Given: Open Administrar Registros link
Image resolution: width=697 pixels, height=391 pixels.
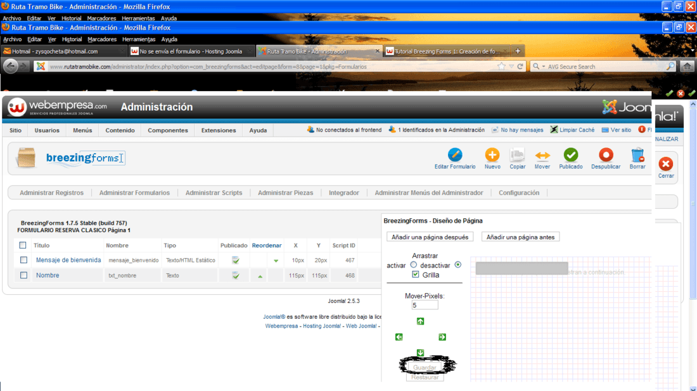Looking at the screenshot, I should click(x=51, y=192).
